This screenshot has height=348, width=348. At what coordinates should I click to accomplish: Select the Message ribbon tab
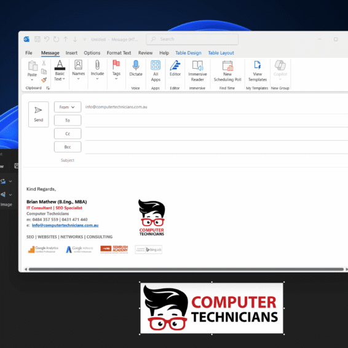pos(50,53)
